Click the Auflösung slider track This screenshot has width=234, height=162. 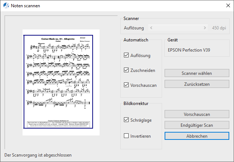pyautogui.click(x=178, y=28)
